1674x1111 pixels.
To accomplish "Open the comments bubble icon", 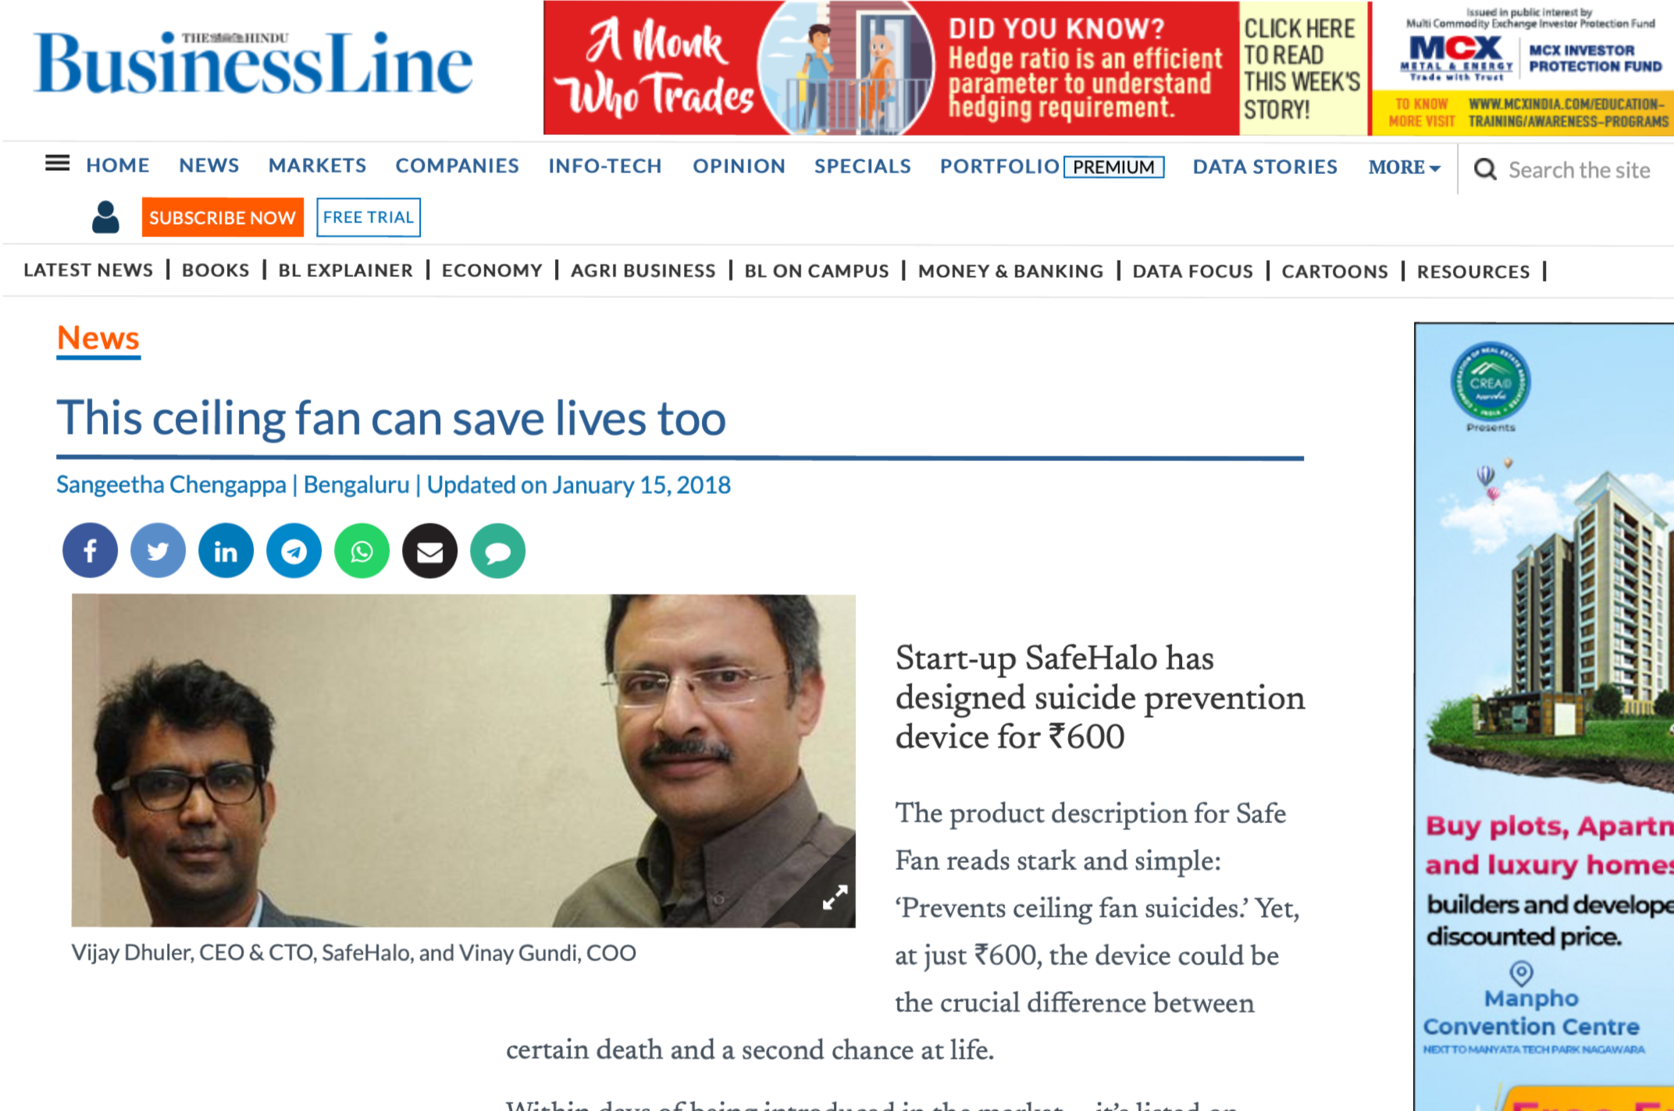I will tap(497, 551).
